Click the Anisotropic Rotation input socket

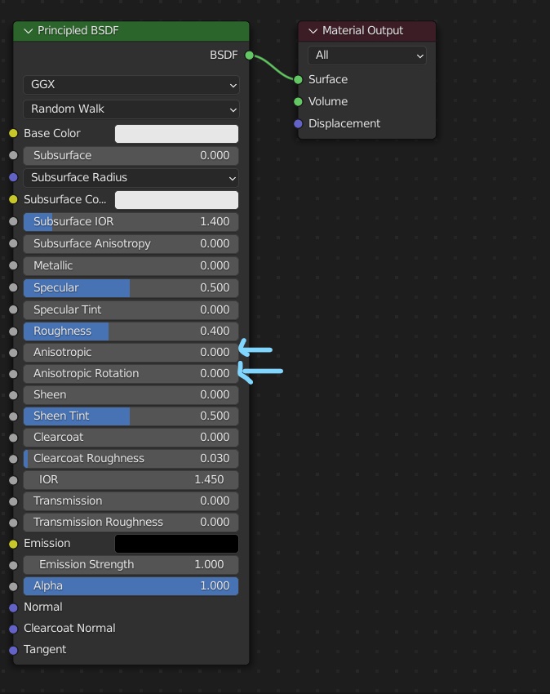click(x=13, y=374)
